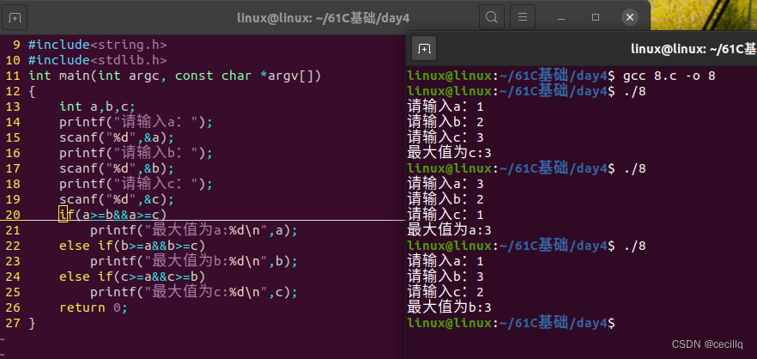
Task: Click output '最大值为c:3' in right terminal
Action: point(450,153)
